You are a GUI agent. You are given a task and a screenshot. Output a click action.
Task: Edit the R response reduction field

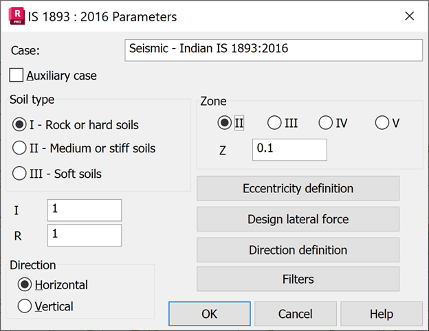click(84, 235)
